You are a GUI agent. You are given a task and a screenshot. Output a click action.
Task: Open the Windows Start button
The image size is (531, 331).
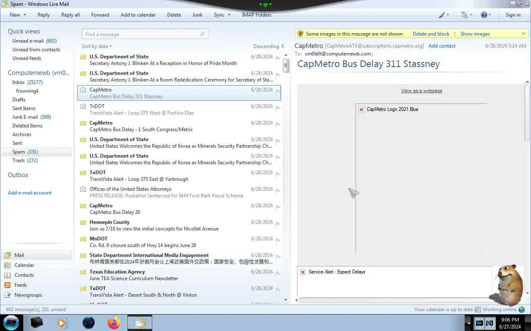click(x=11, y=322)
